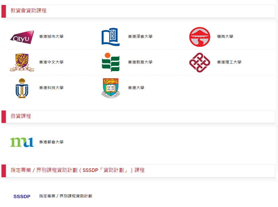Open the 香港中文大學 link
This screenshot has height=207, width=278.
click(51, 62)
